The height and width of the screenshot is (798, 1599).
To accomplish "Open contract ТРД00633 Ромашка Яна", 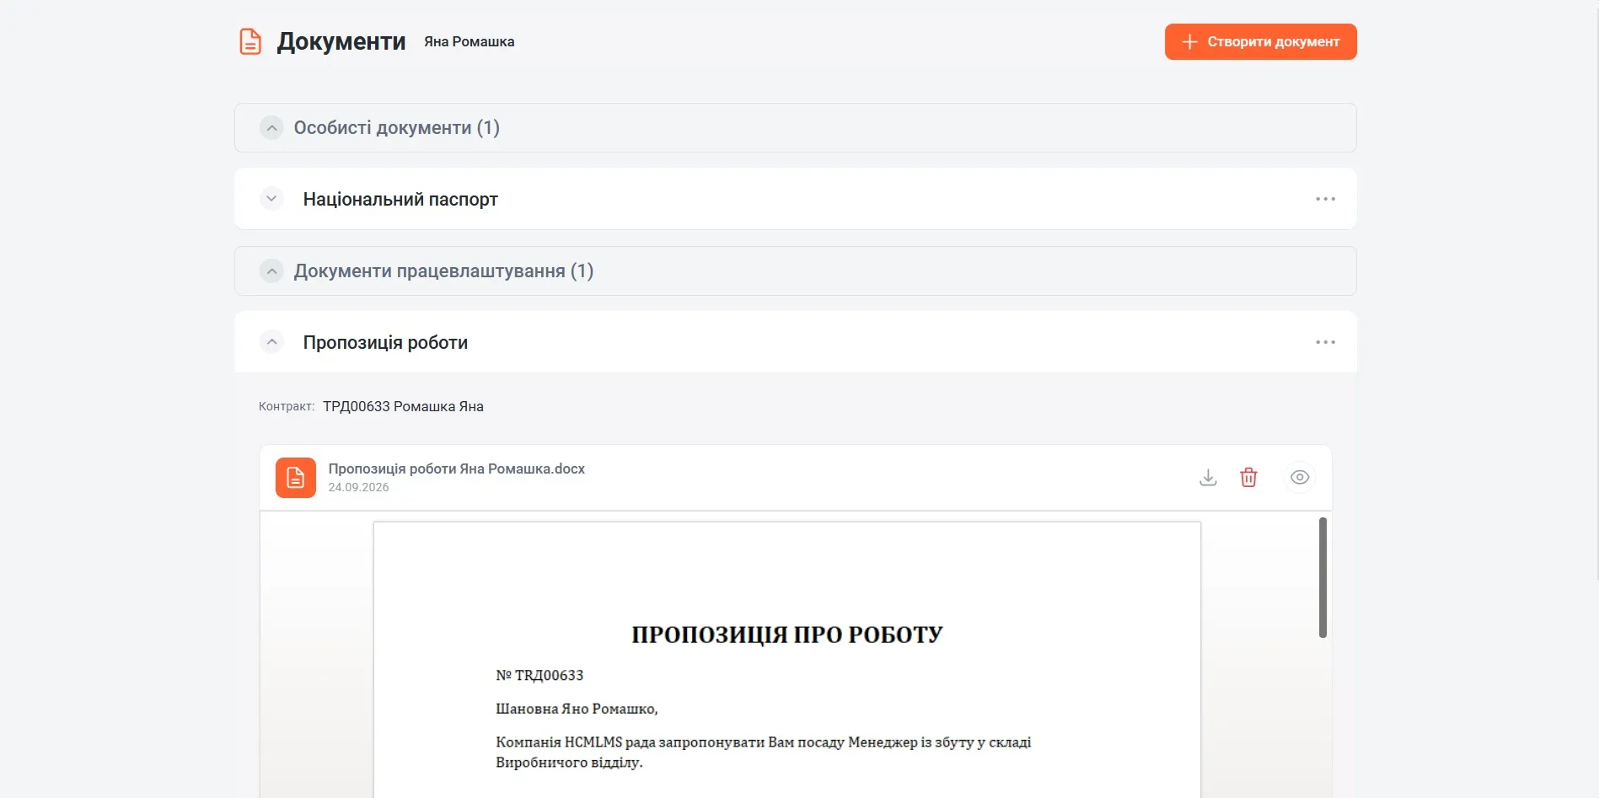I will (x=403, y=406).
